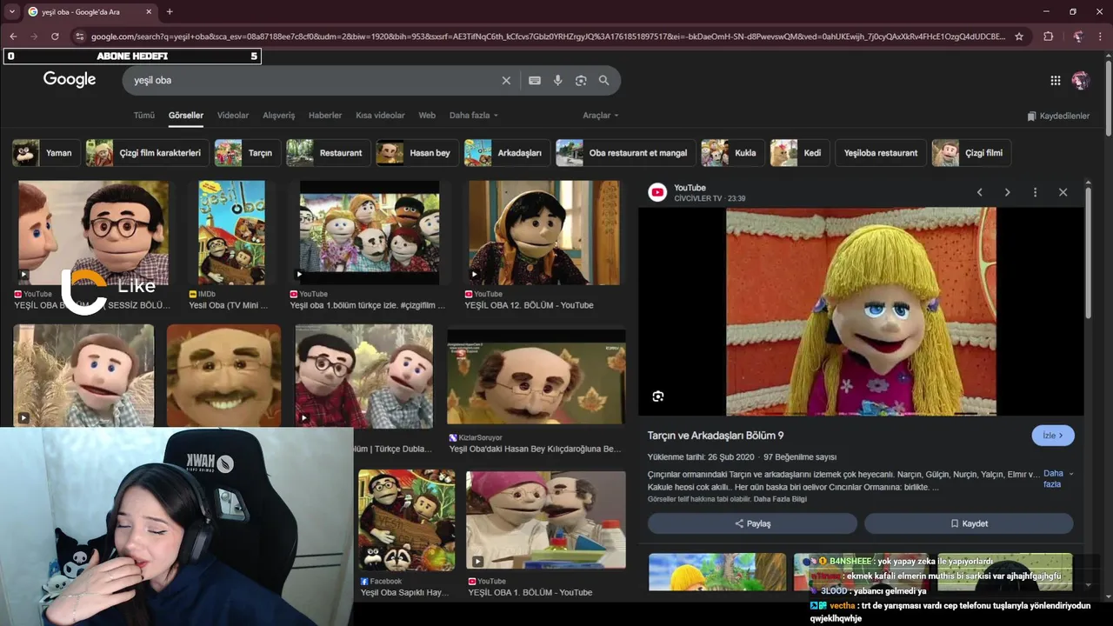Switch to the Tümü tab
The image size is (1113, 626).
coord(143,115)
